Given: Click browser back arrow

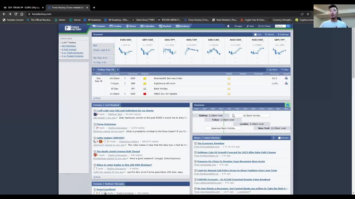Looking at the screenshot, I should coord(4,14).
